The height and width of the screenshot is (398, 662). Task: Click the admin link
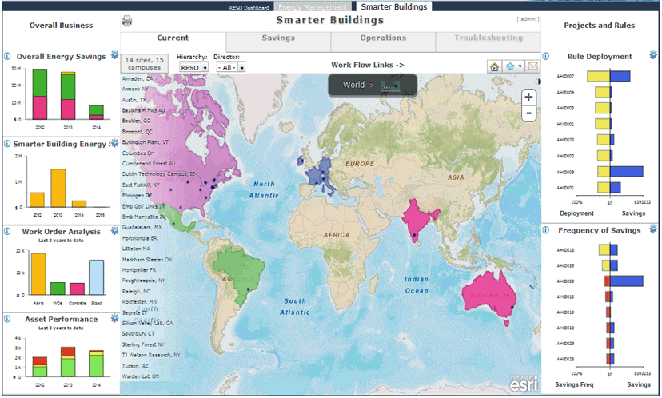[x=528, y=19]
